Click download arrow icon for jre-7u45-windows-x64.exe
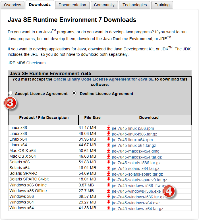This screenshot has height=220, width=199. click(x=109, y=202)
